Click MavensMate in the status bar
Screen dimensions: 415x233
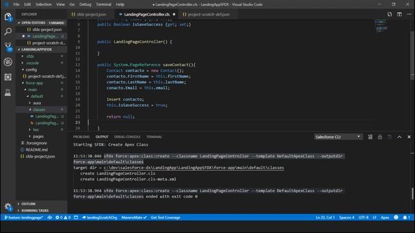(x=134, y=217)
